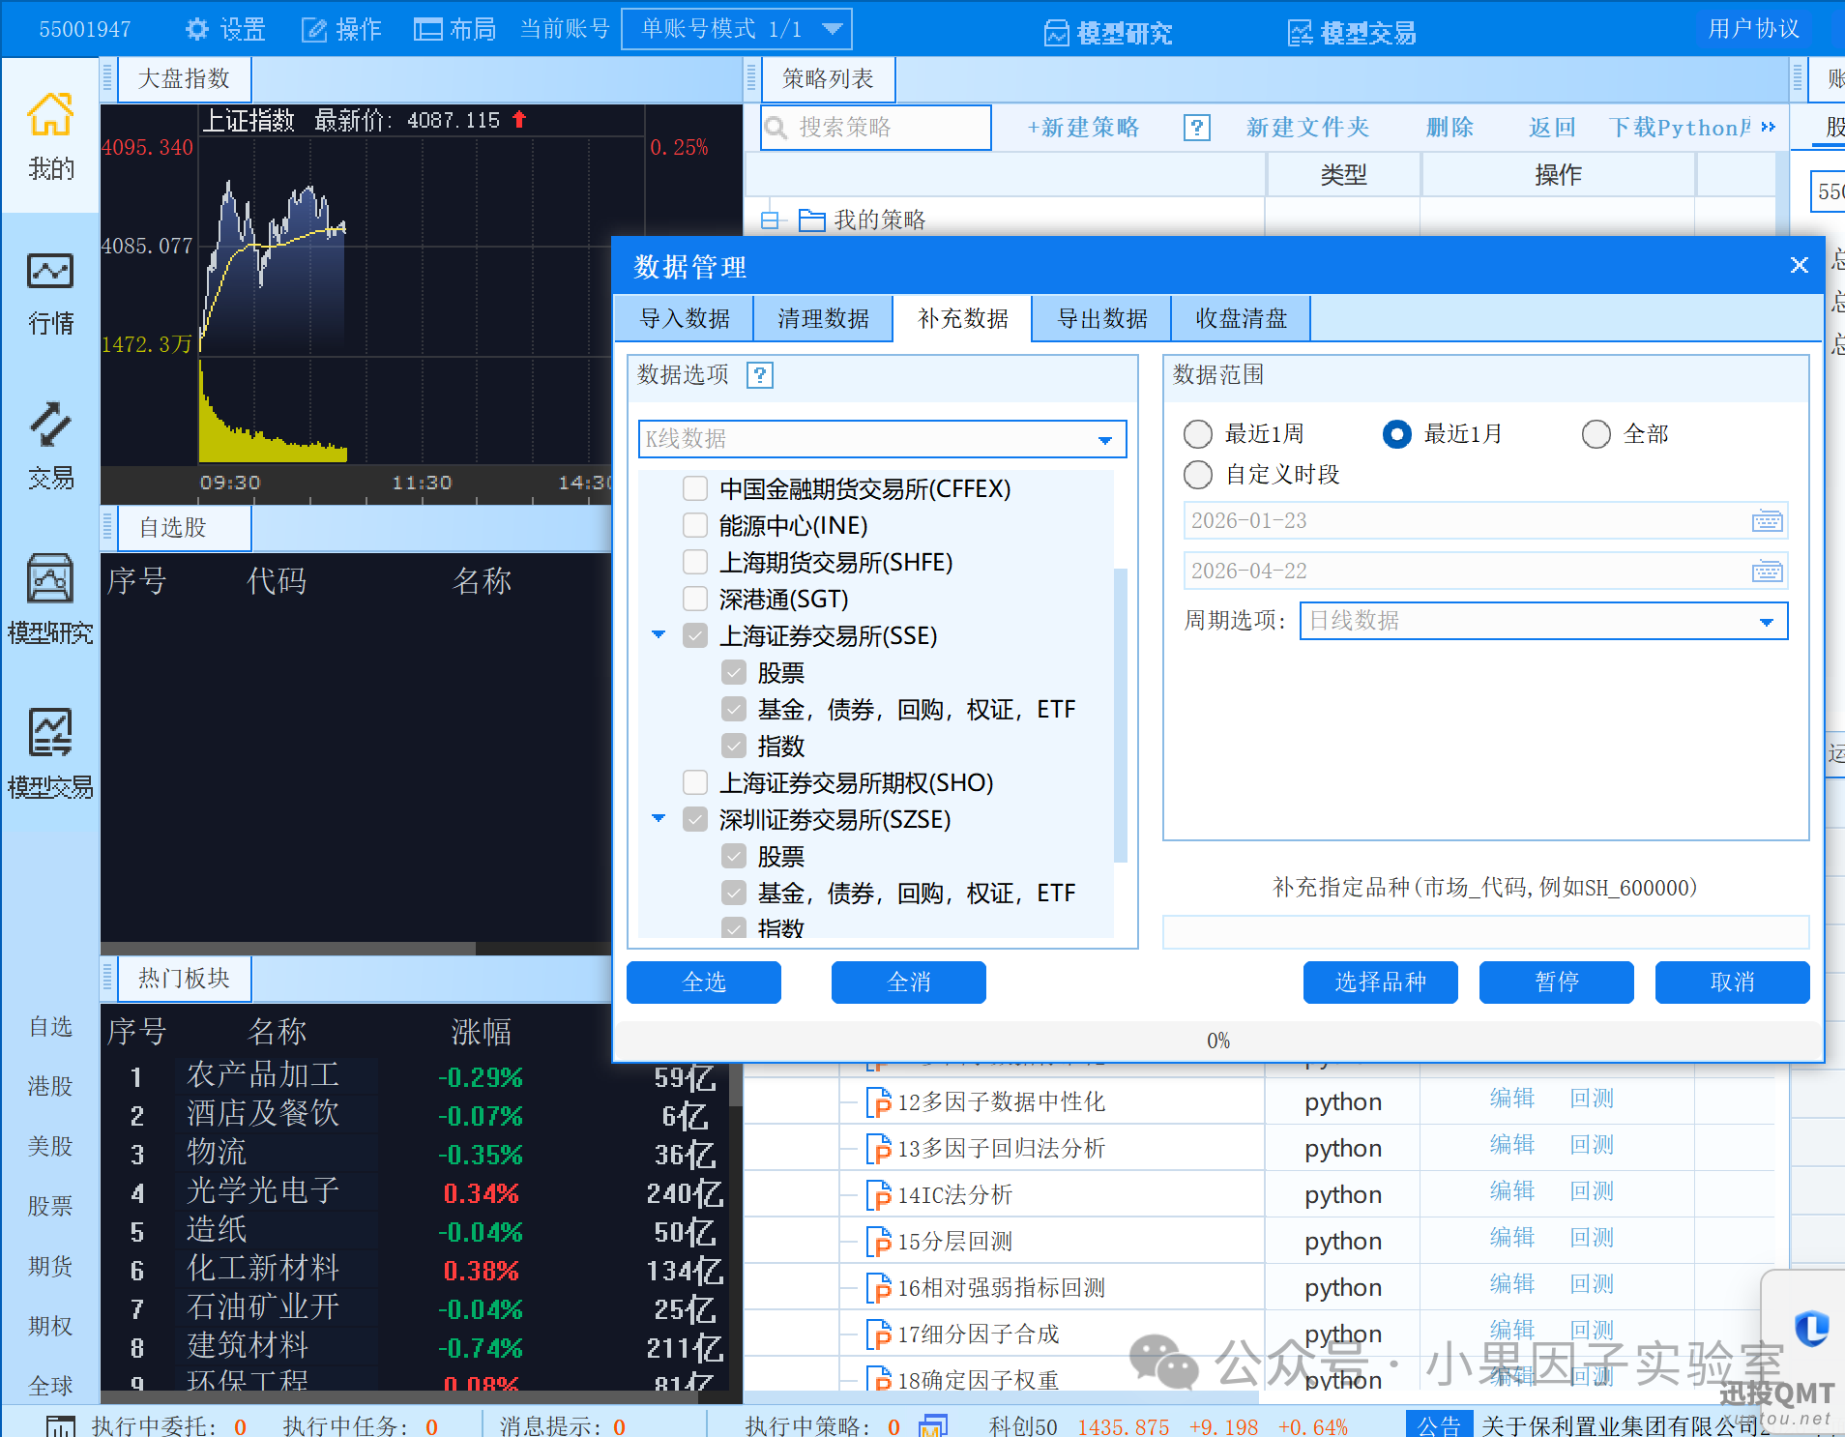Click the 0% progress bar
Screen dimensions: 1845x1437
[1217, 1041]
